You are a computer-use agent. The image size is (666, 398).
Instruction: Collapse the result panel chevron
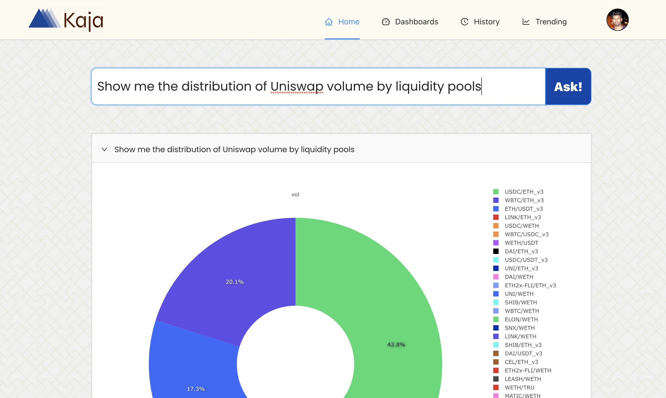pyautogui.click(x=104, y=150)
